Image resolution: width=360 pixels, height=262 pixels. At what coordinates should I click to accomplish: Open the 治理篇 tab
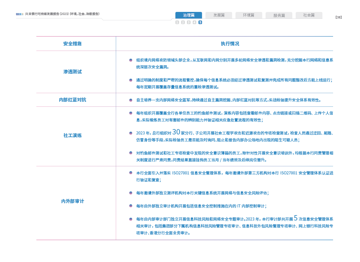tap(188, 15)
